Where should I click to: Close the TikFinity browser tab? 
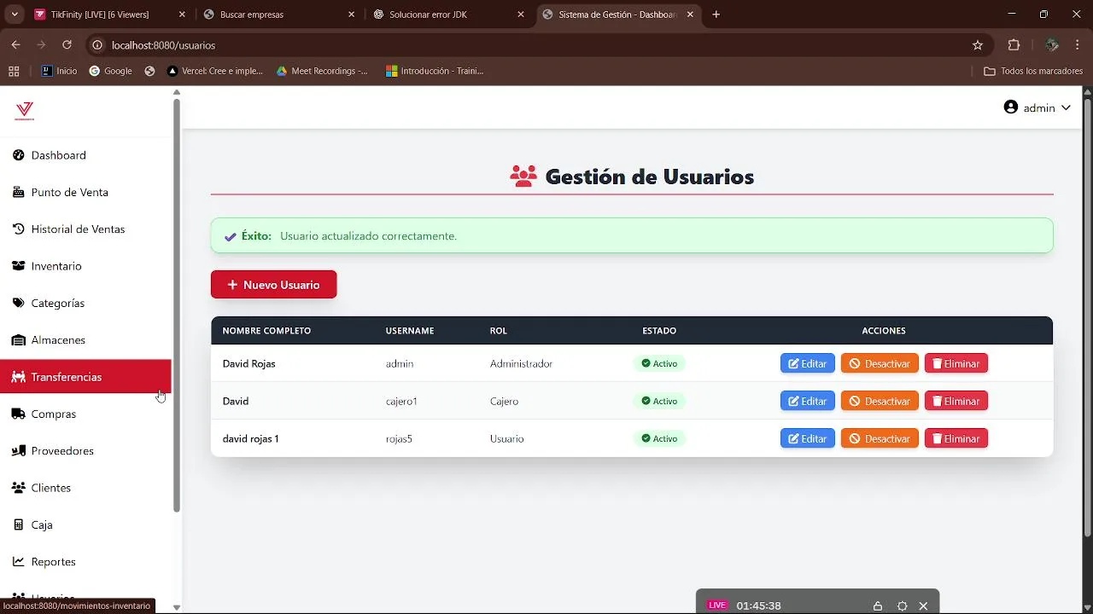(x=182, y=14)
